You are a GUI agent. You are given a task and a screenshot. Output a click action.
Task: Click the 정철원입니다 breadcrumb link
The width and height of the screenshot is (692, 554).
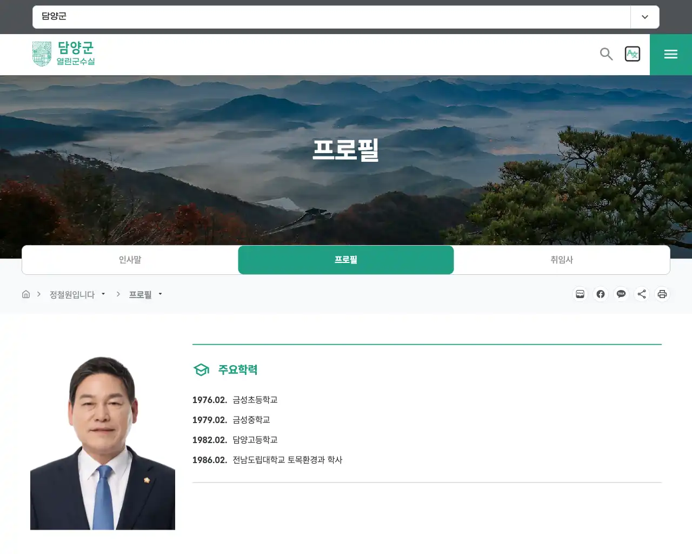pyautogui.click(x=73, y=294)
